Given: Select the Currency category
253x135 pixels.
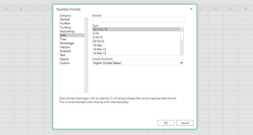Looking at the screenshot, I should (66, 27).
